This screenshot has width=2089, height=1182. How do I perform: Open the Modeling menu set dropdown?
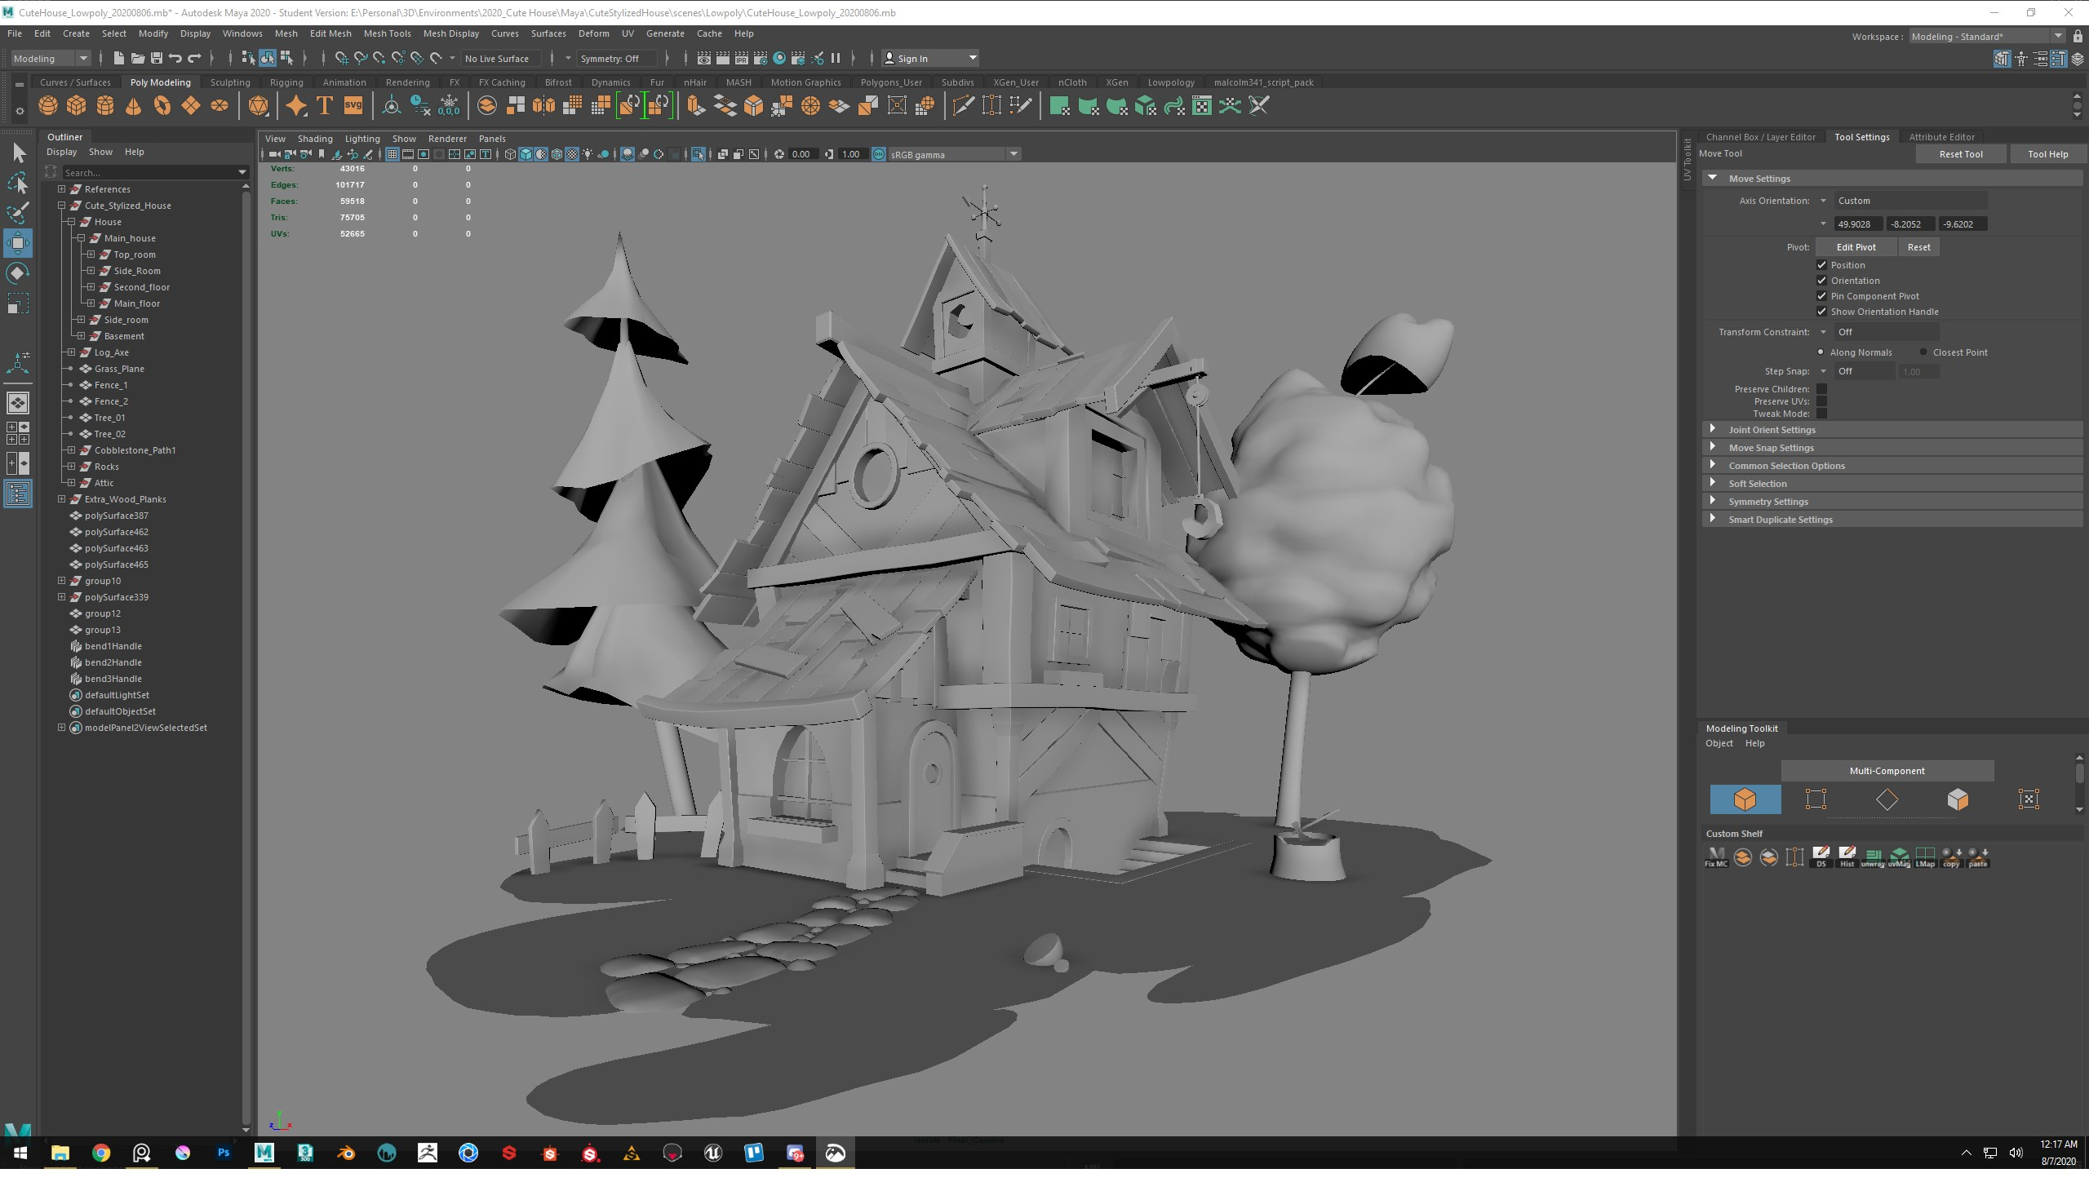[x=50, y=58]
